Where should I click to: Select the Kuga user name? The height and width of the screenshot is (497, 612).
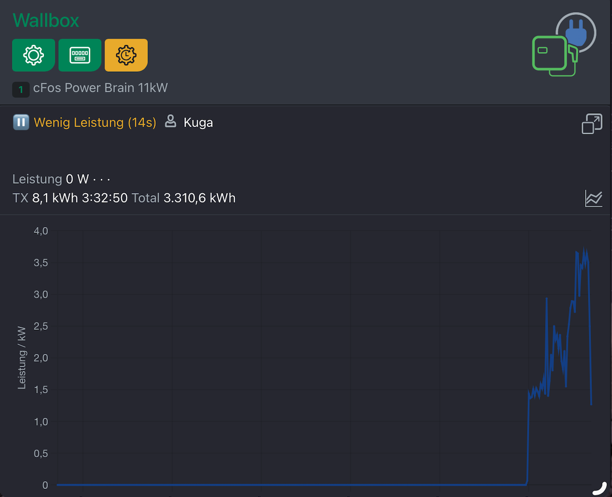point(198,122)
